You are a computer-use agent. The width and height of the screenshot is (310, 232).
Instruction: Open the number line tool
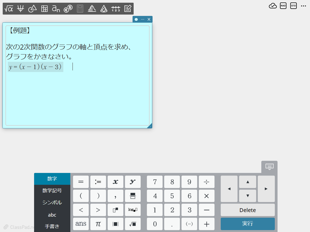click(x=115, y=9)
